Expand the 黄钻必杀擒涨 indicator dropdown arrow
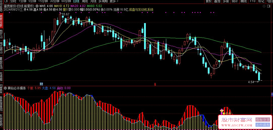 [x=5, y=88]
